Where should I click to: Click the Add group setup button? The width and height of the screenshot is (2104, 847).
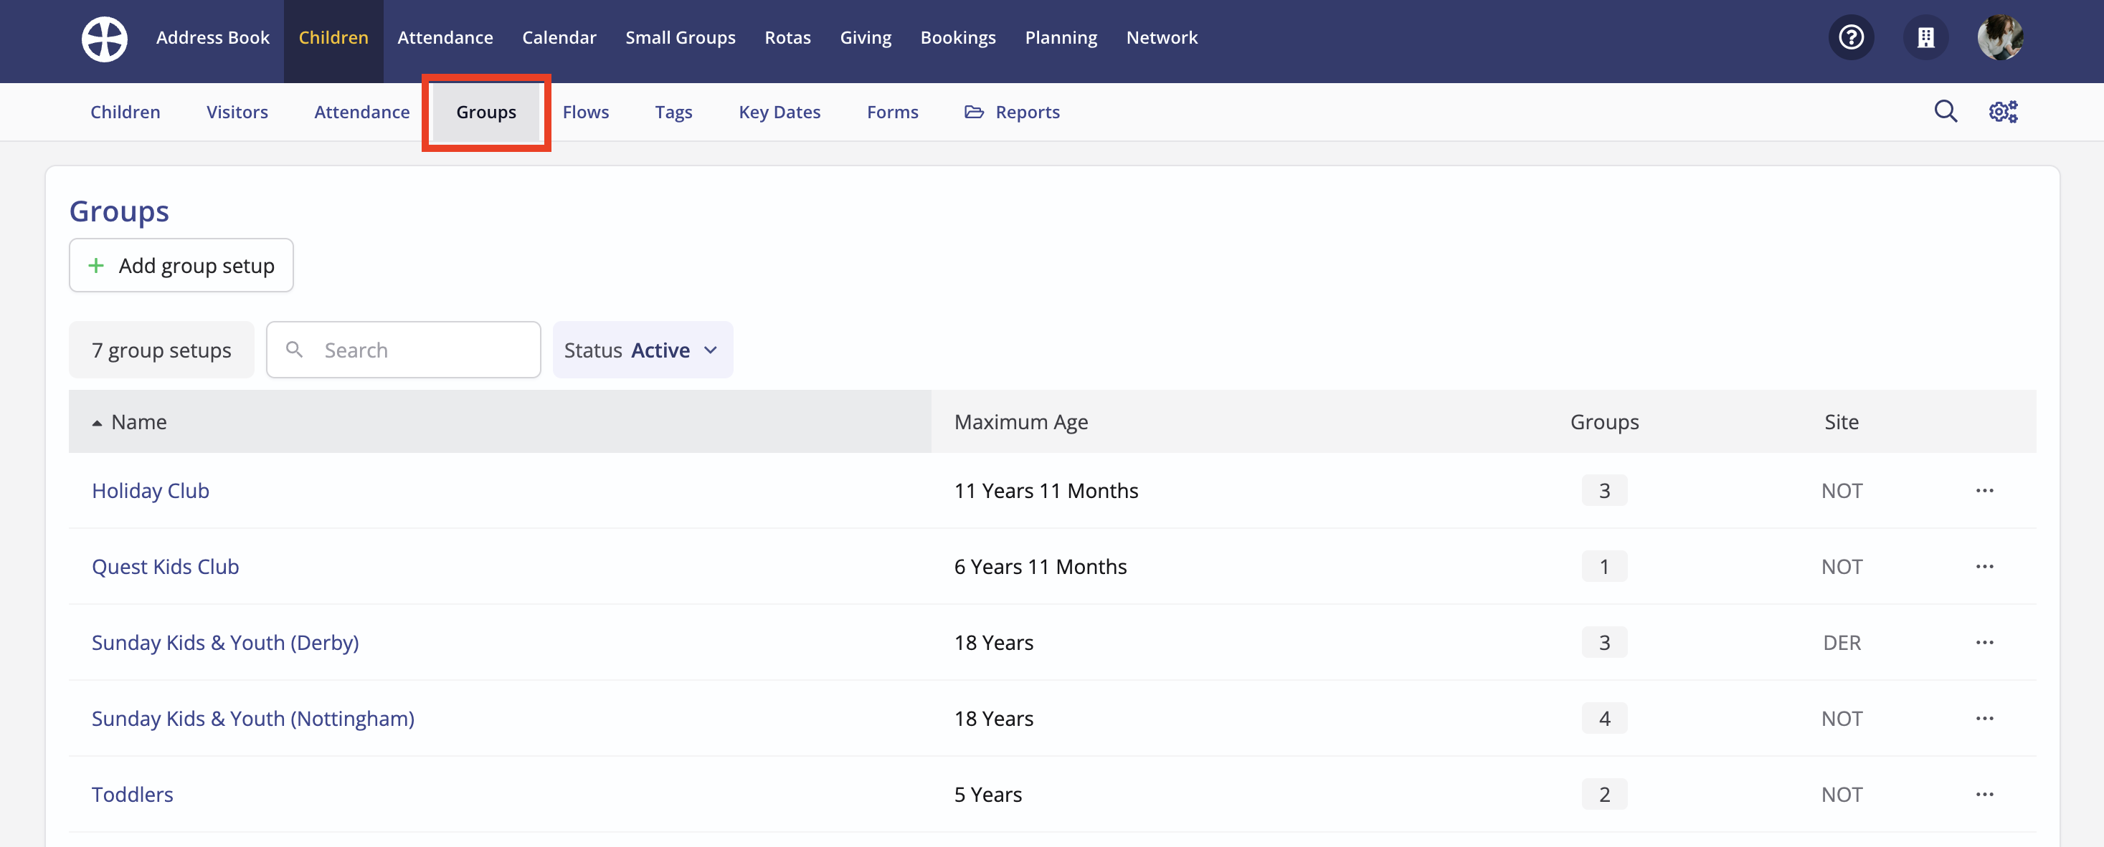(181, 265)
